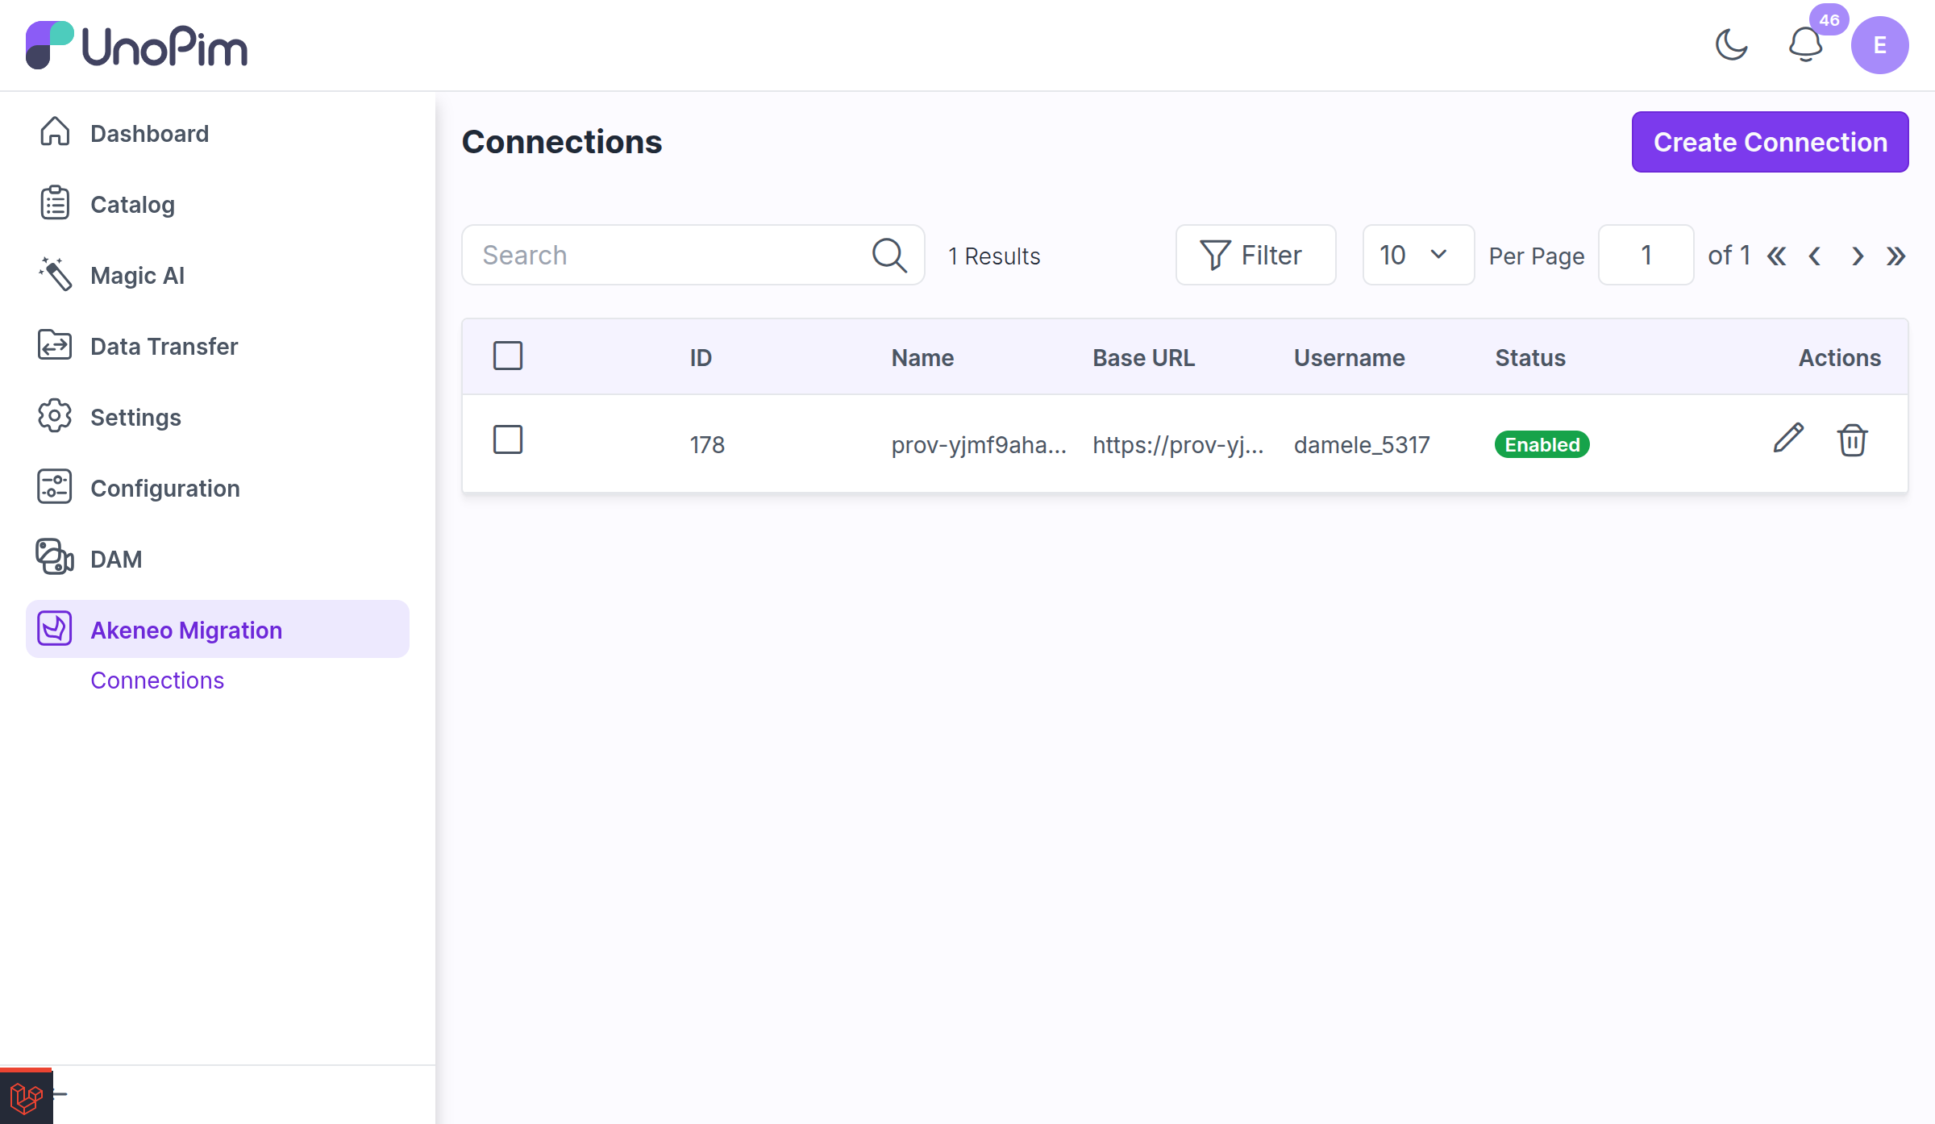This screenshot has height=1124, width=1935.
Task: Toggle select-all checkbox in table header
Action: click(508, 356)
